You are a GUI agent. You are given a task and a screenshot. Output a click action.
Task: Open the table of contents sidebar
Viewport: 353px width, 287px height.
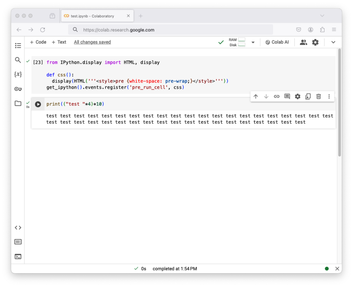point(18,46)
